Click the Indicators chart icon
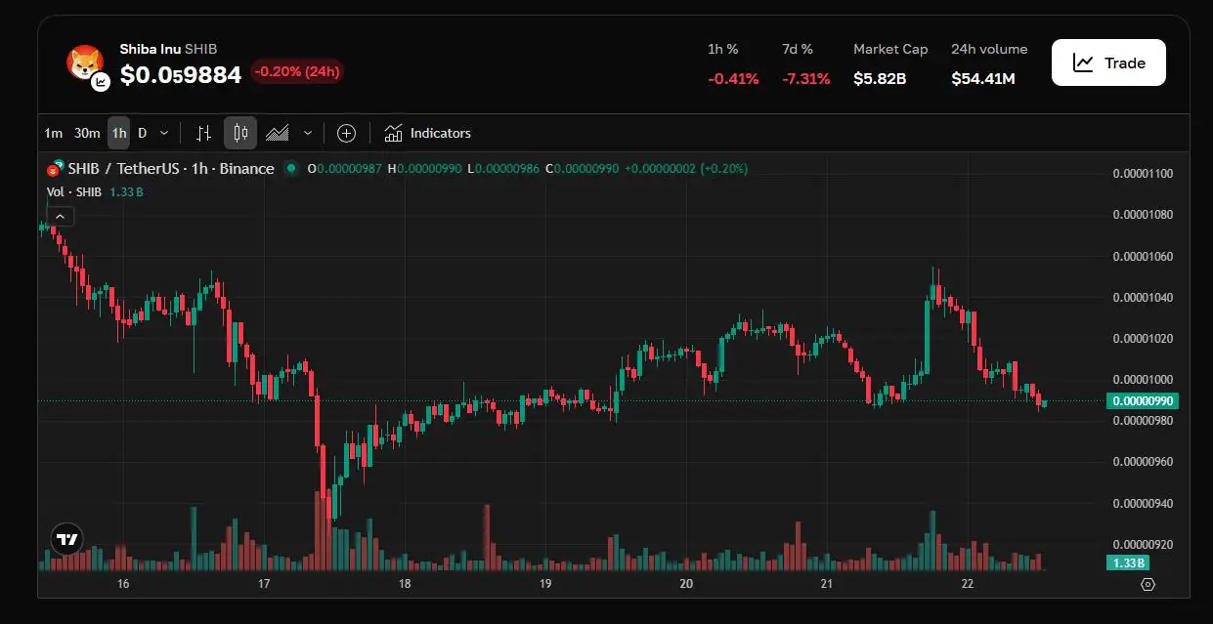The width and height of the screenshot is (1213, 624). click(393, 133)
